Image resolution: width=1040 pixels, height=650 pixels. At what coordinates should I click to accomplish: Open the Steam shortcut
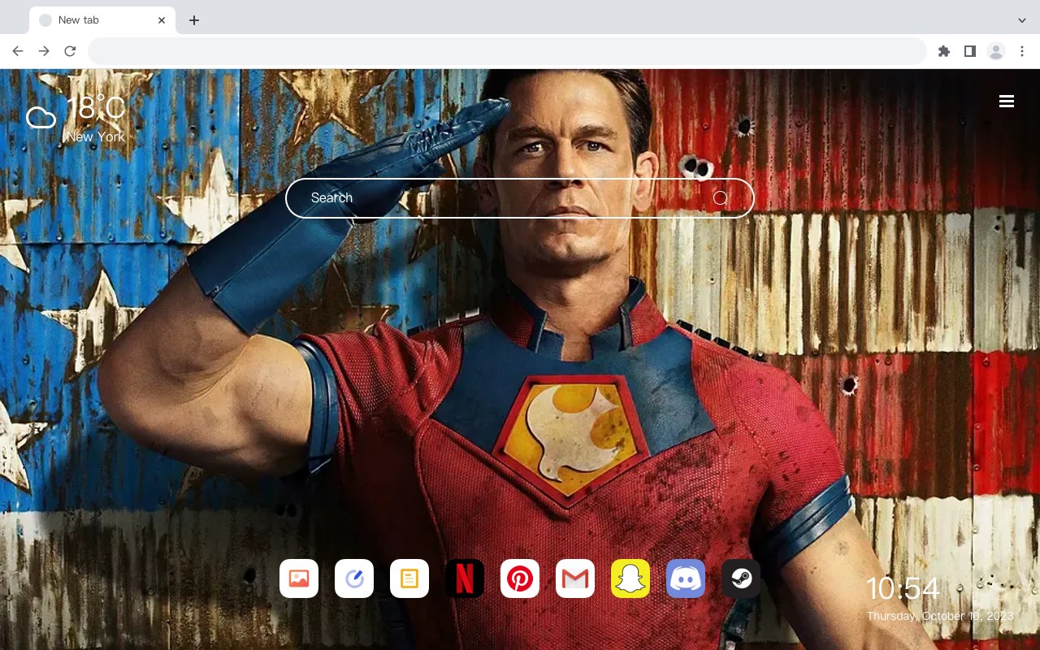tap(741, 578)
